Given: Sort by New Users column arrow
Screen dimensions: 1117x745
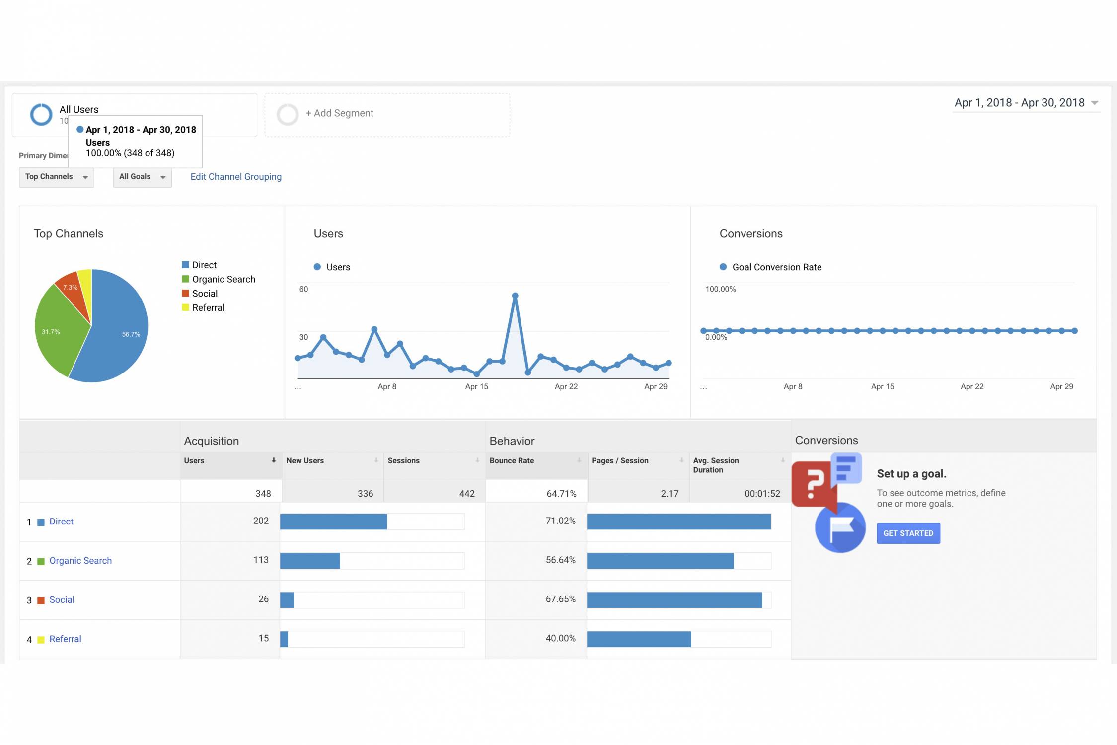Looking at the screenshot, I should [x=376, y=460].
